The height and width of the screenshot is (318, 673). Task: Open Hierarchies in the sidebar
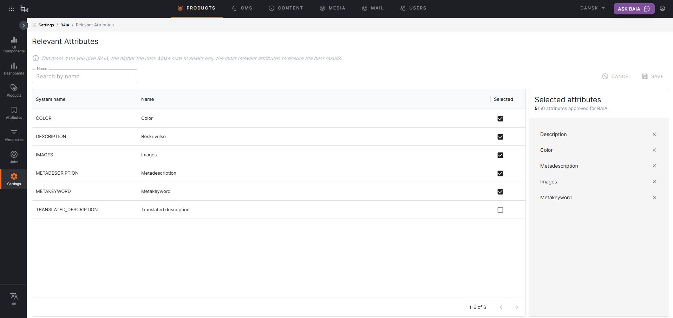14,135
